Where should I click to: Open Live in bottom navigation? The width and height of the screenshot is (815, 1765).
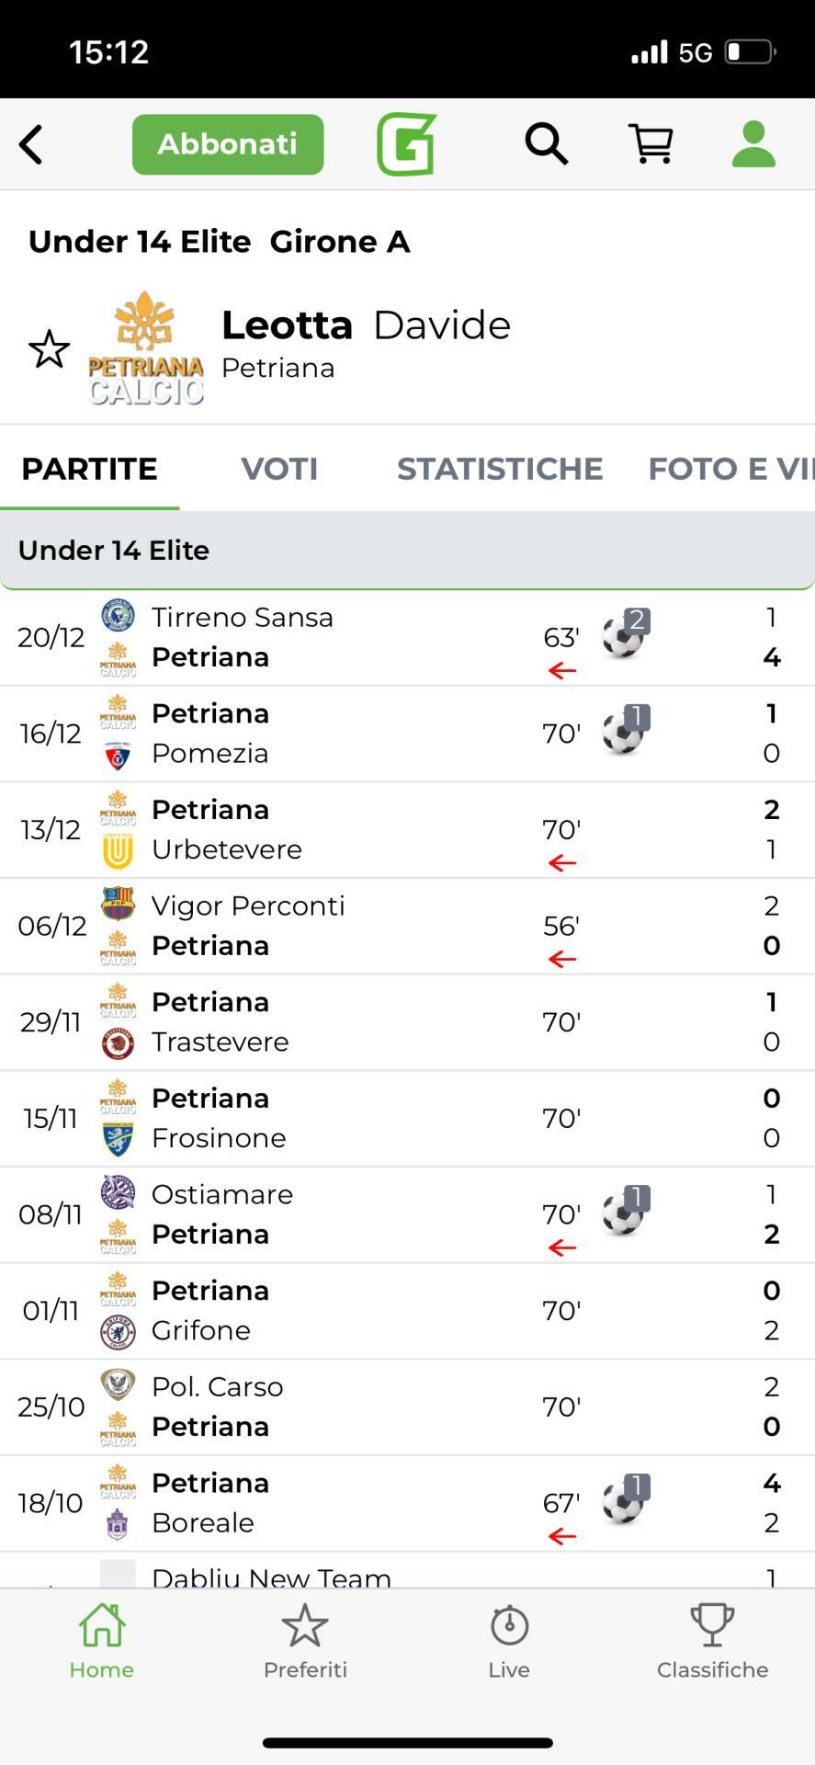(x=509, y=1642)
